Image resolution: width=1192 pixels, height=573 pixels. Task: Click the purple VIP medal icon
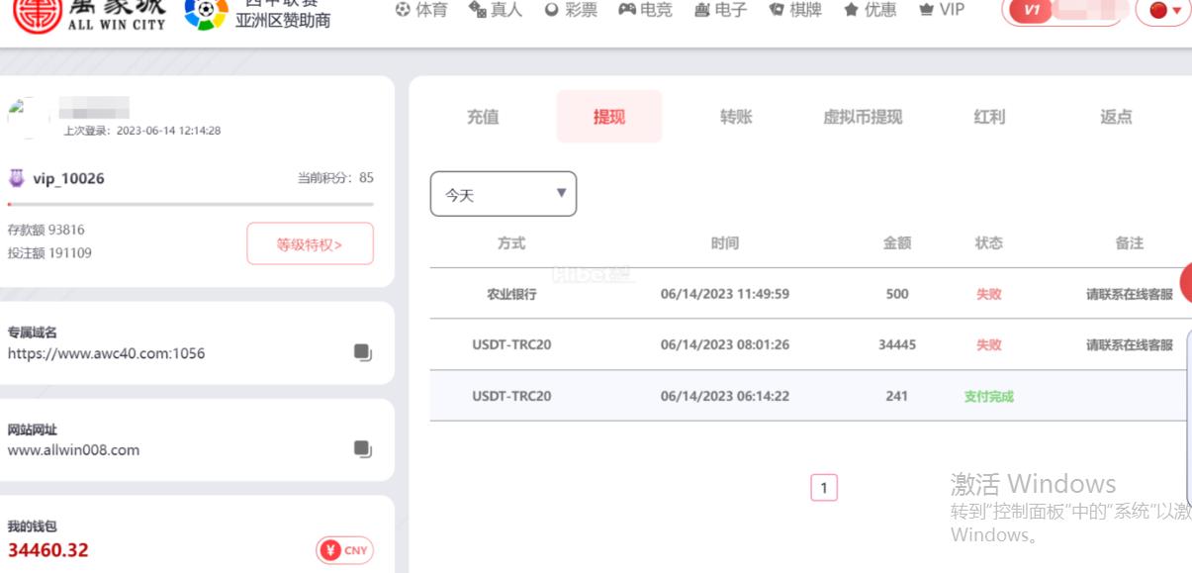pyautogui.click(x=16, y=178)
